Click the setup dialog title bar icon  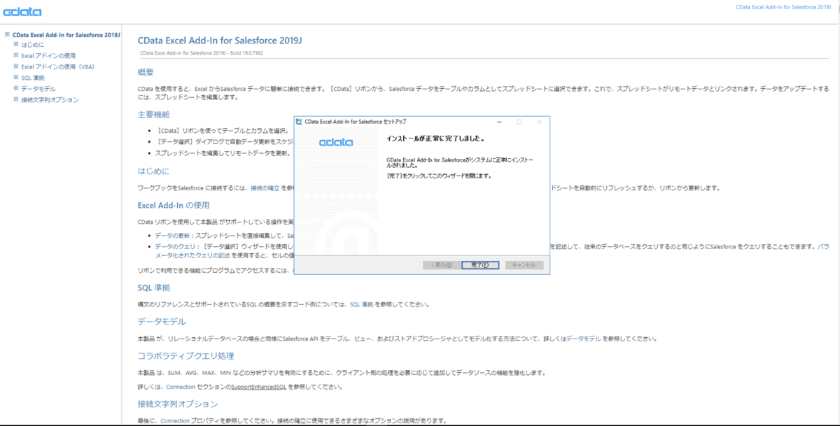(x=299, y=122)
